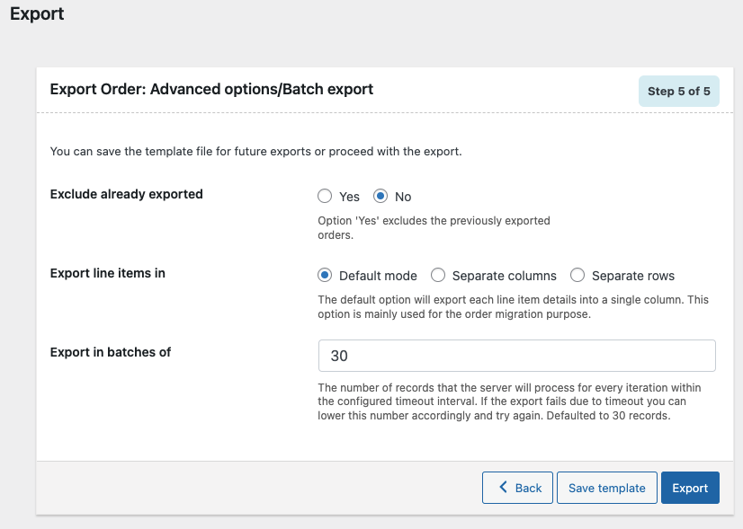Select Yes for Exclude already exported
The height and width of the screenshot is (529, 743).
point(325,197)
